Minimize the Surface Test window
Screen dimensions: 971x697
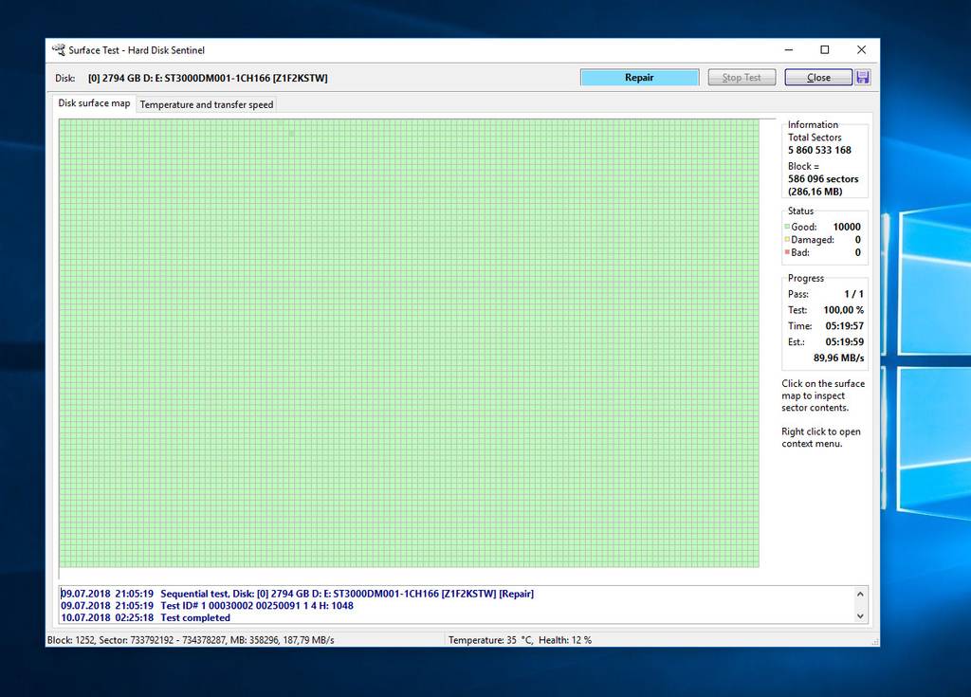pyautogui.click(x=787, y=50)
